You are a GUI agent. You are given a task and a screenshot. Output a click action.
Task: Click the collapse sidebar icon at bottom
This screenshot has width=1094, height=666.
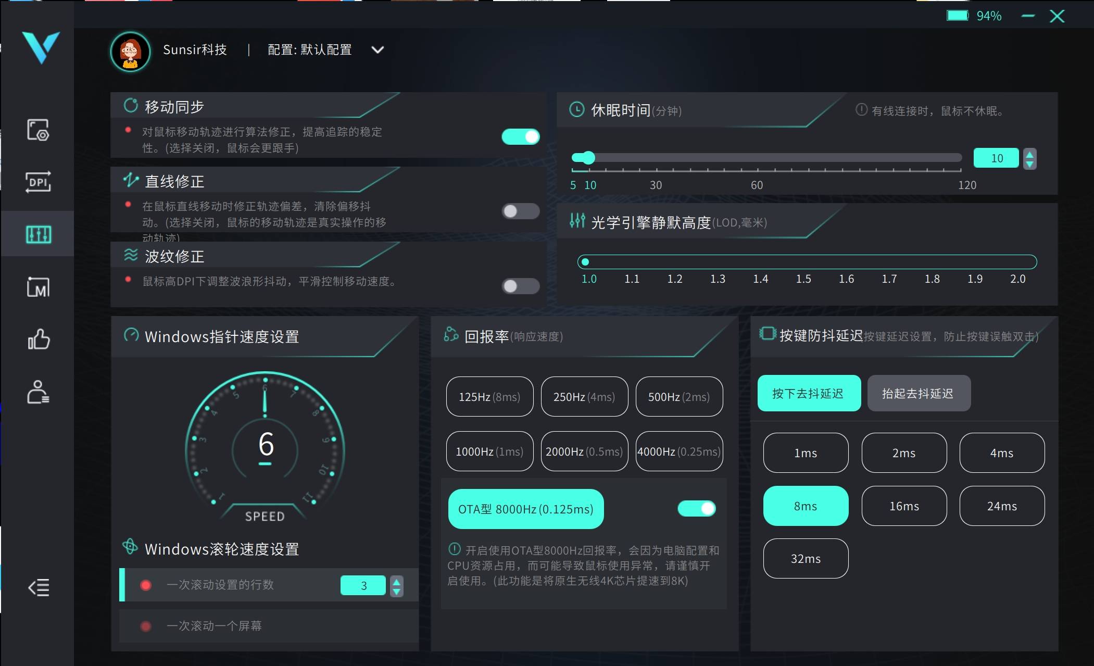[x=38, y=588]
